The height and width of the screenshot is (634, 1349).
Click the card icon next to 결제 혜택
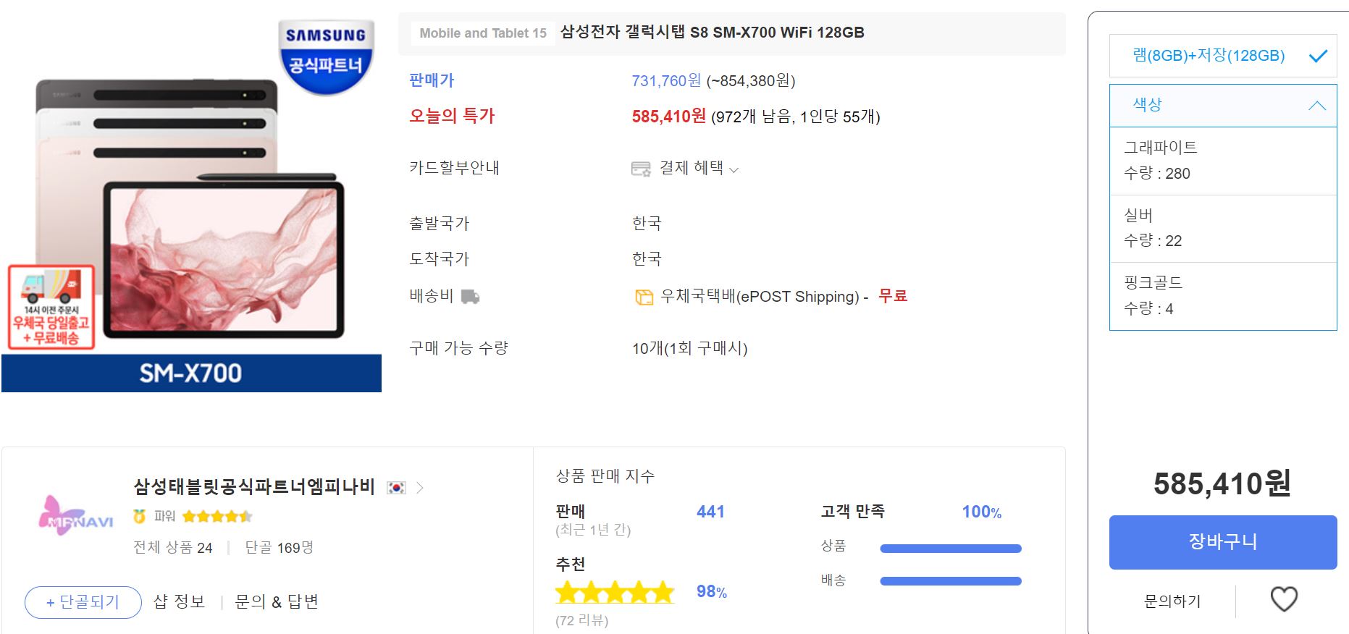[x=641, y=169]
